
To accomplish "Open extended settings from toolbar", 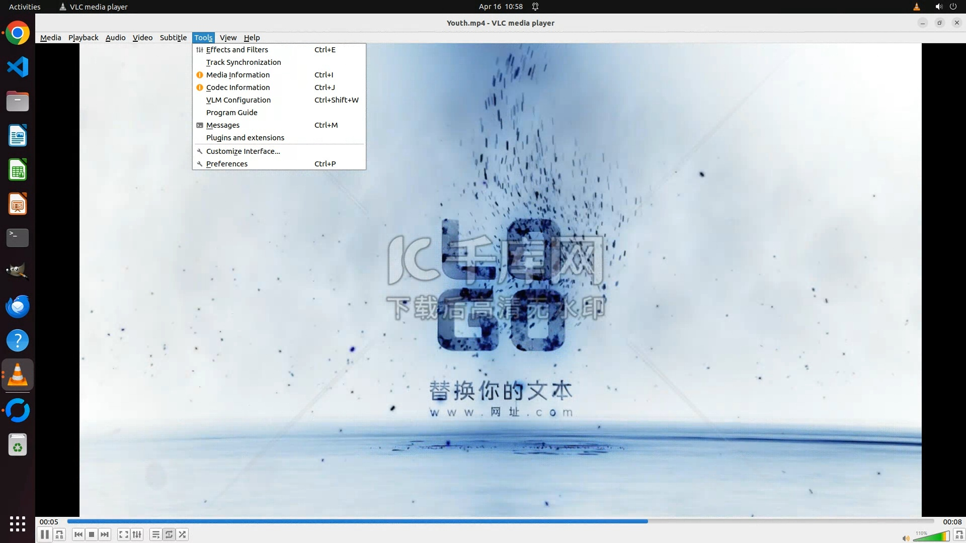I will click(137, 534).
